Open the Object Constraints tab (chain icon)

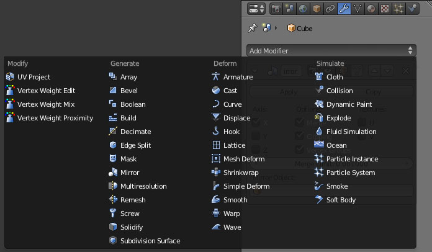coord(330,9)
